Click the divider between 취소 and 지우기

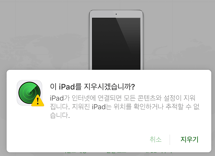tap(170, 140)
